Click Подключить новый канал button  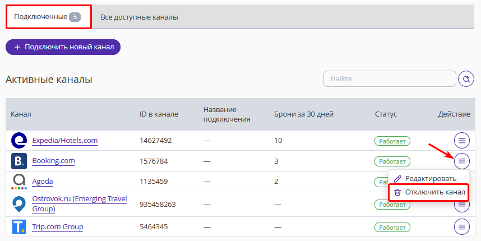click(x=63, y=47)
